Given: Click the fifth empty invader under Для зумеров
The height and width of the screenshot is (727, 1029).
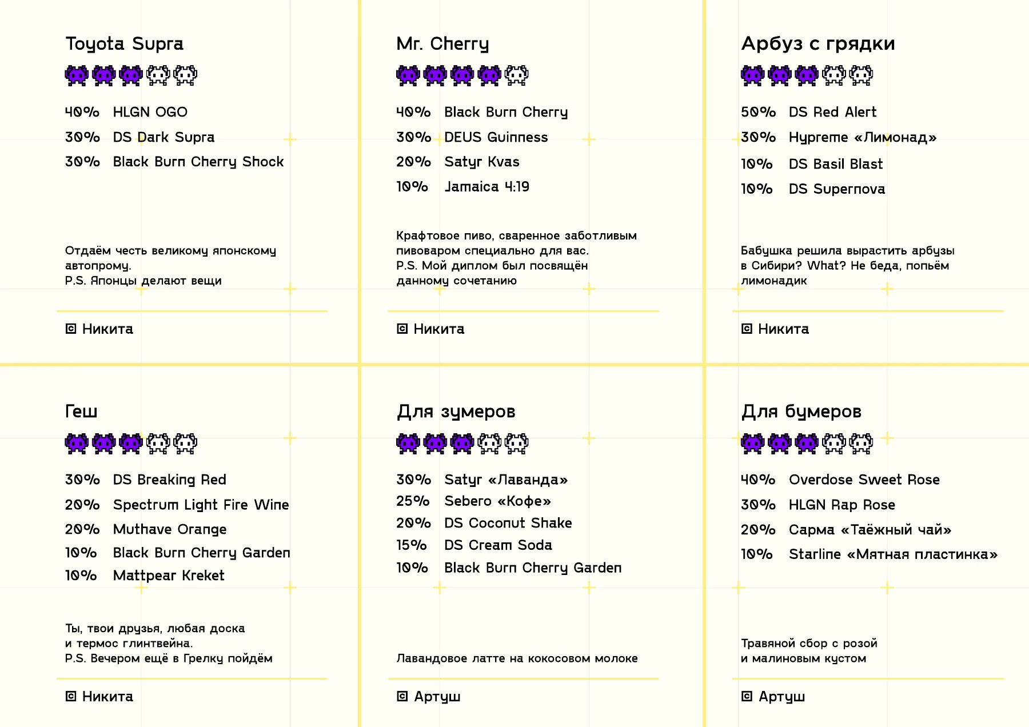Looking at the screenshot, I should click(517, 443).
